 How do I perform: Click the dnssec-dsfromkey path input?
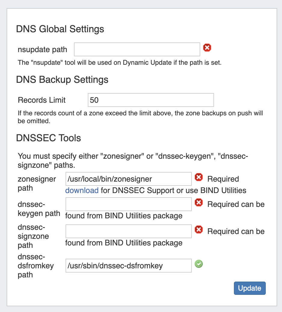128,266
